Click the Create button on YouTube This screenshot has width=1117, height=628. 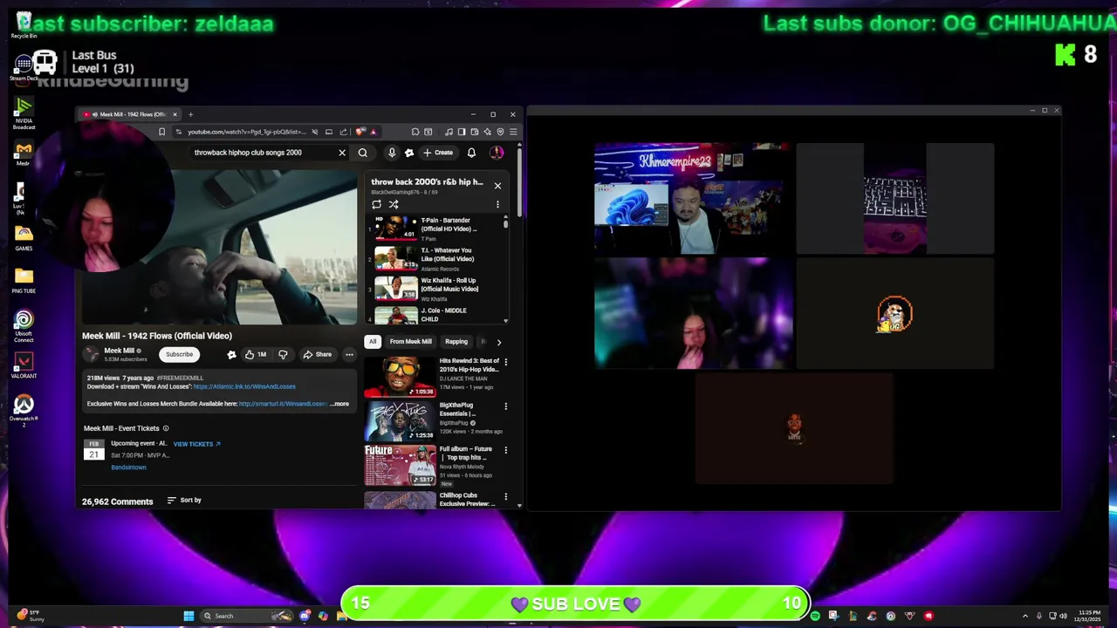[x=437, y=153]
